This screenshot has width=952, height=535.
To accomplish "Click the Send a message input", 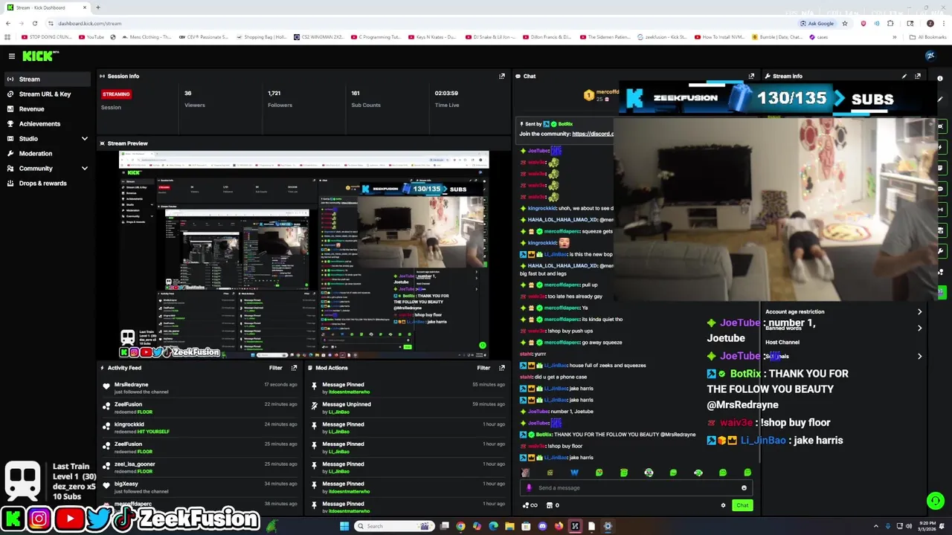I will click(x=637, y=488).
